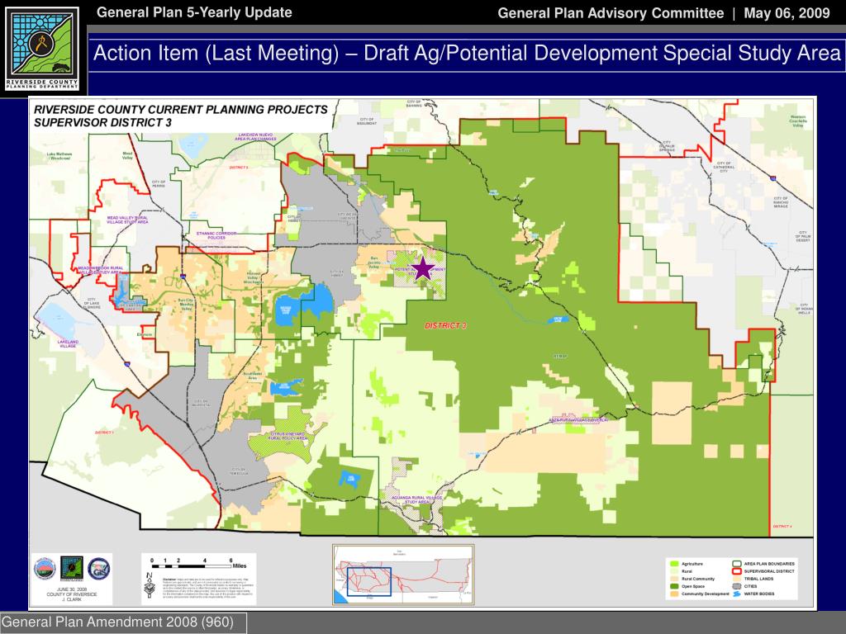Click the 'May 06, 2009' date

787,13
